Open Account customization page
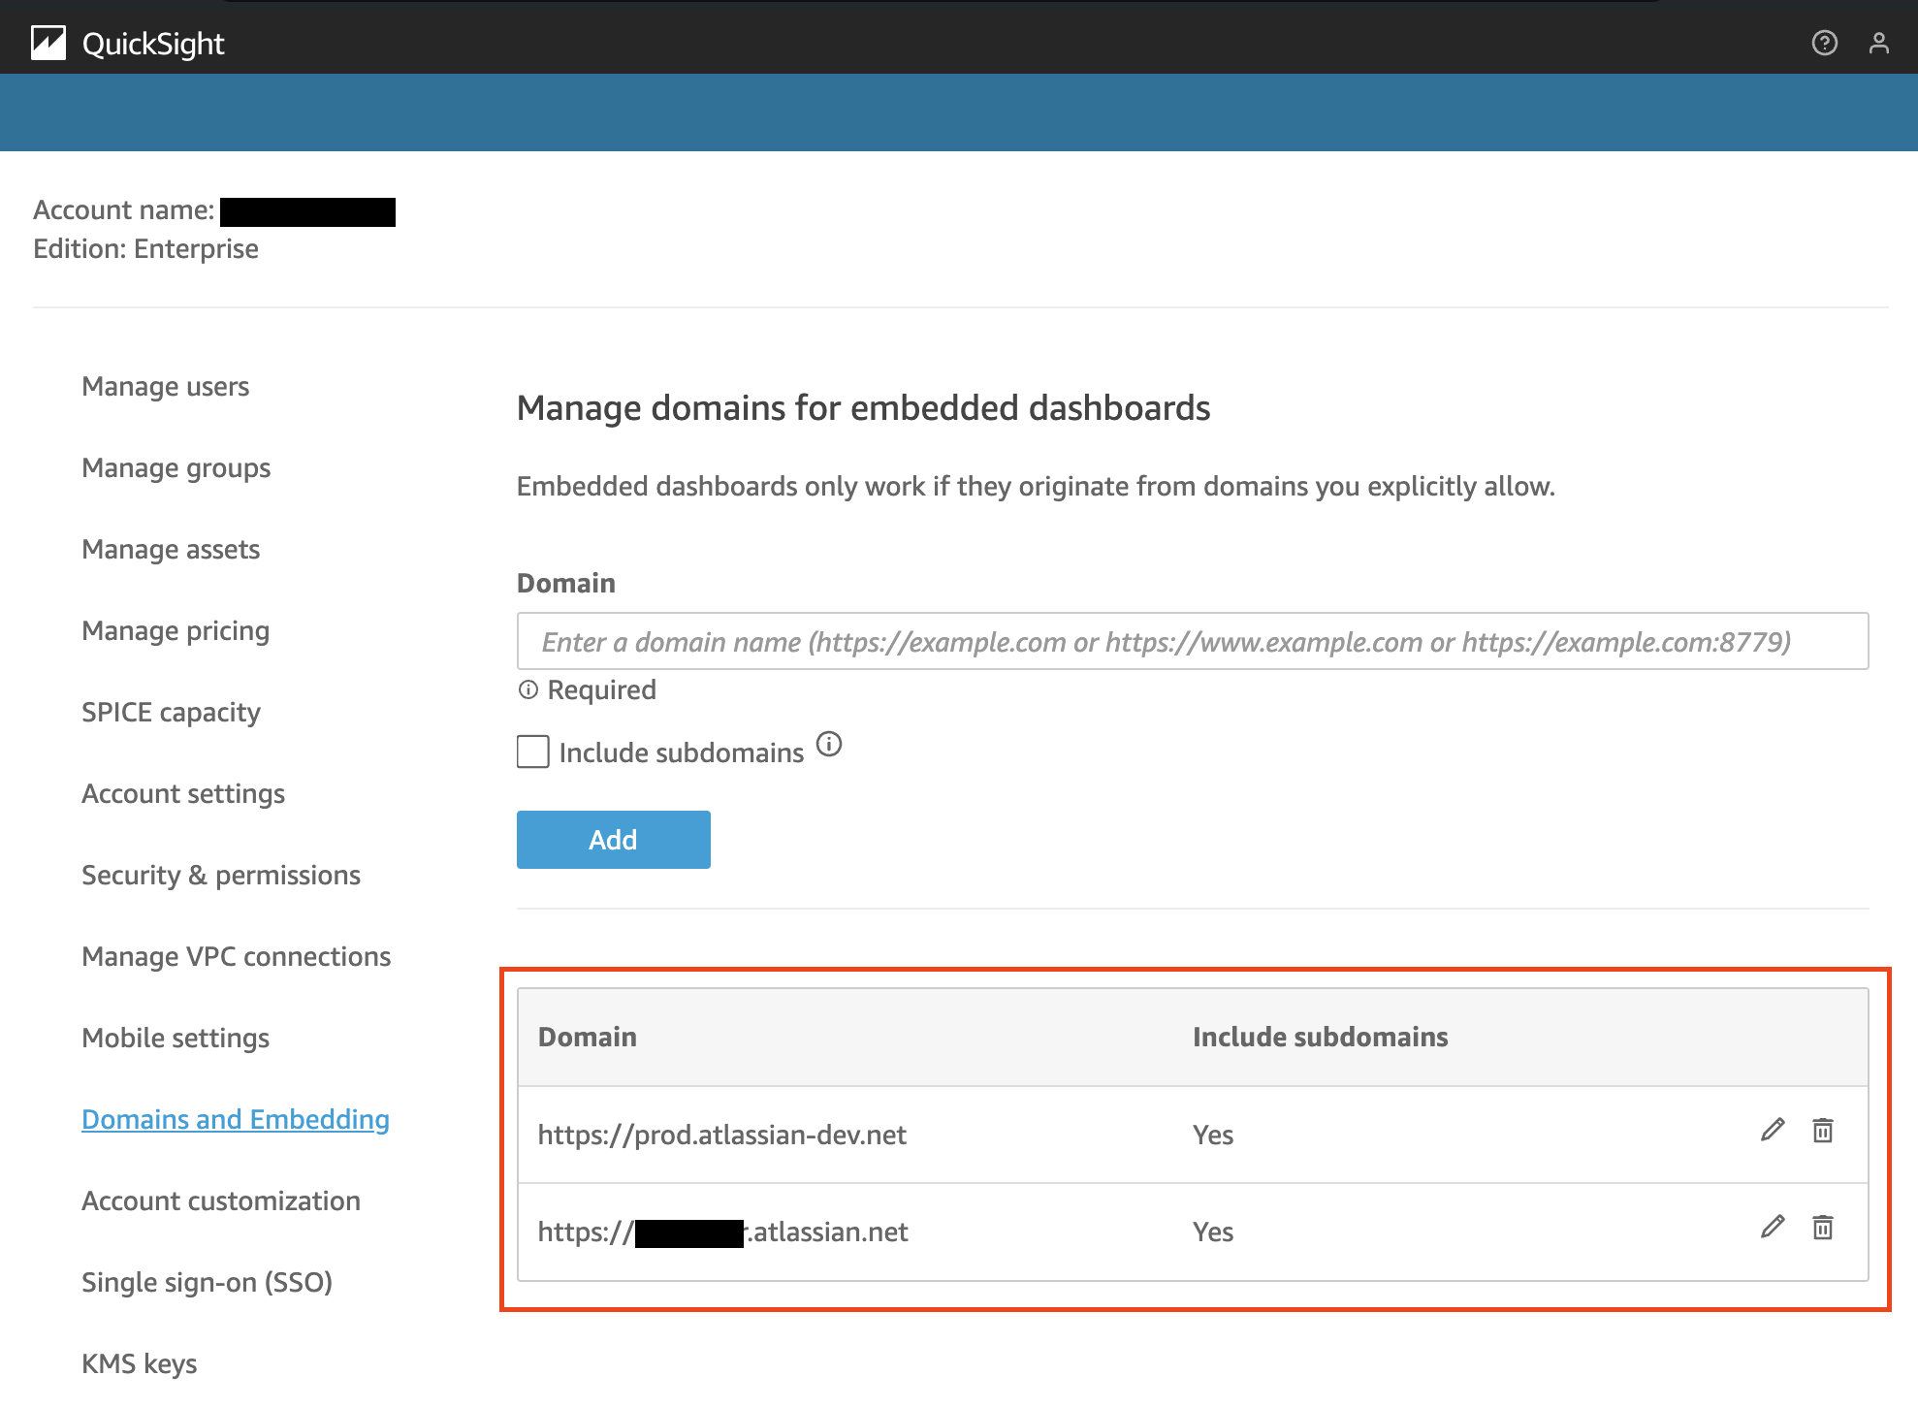This screenshot has height=1408, width=1918. pyautogui.click(x=221, y=1201)
